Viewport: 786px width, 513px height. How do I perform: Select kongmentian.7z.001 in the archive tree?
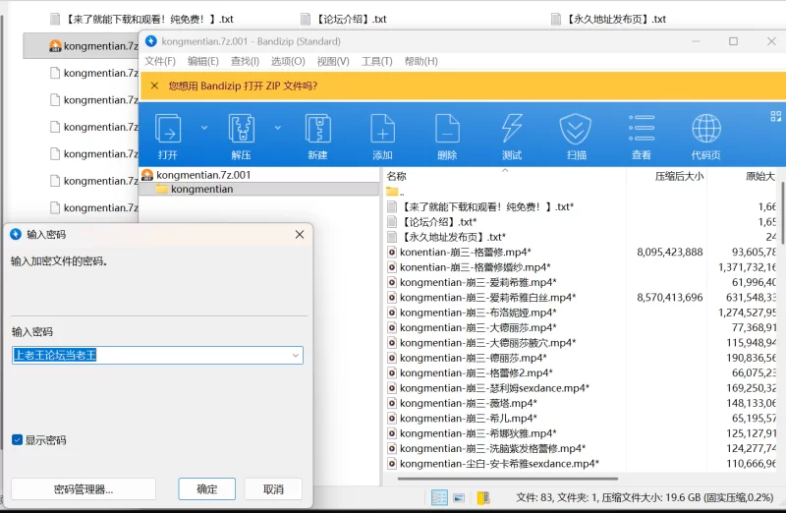coord(203,175)
